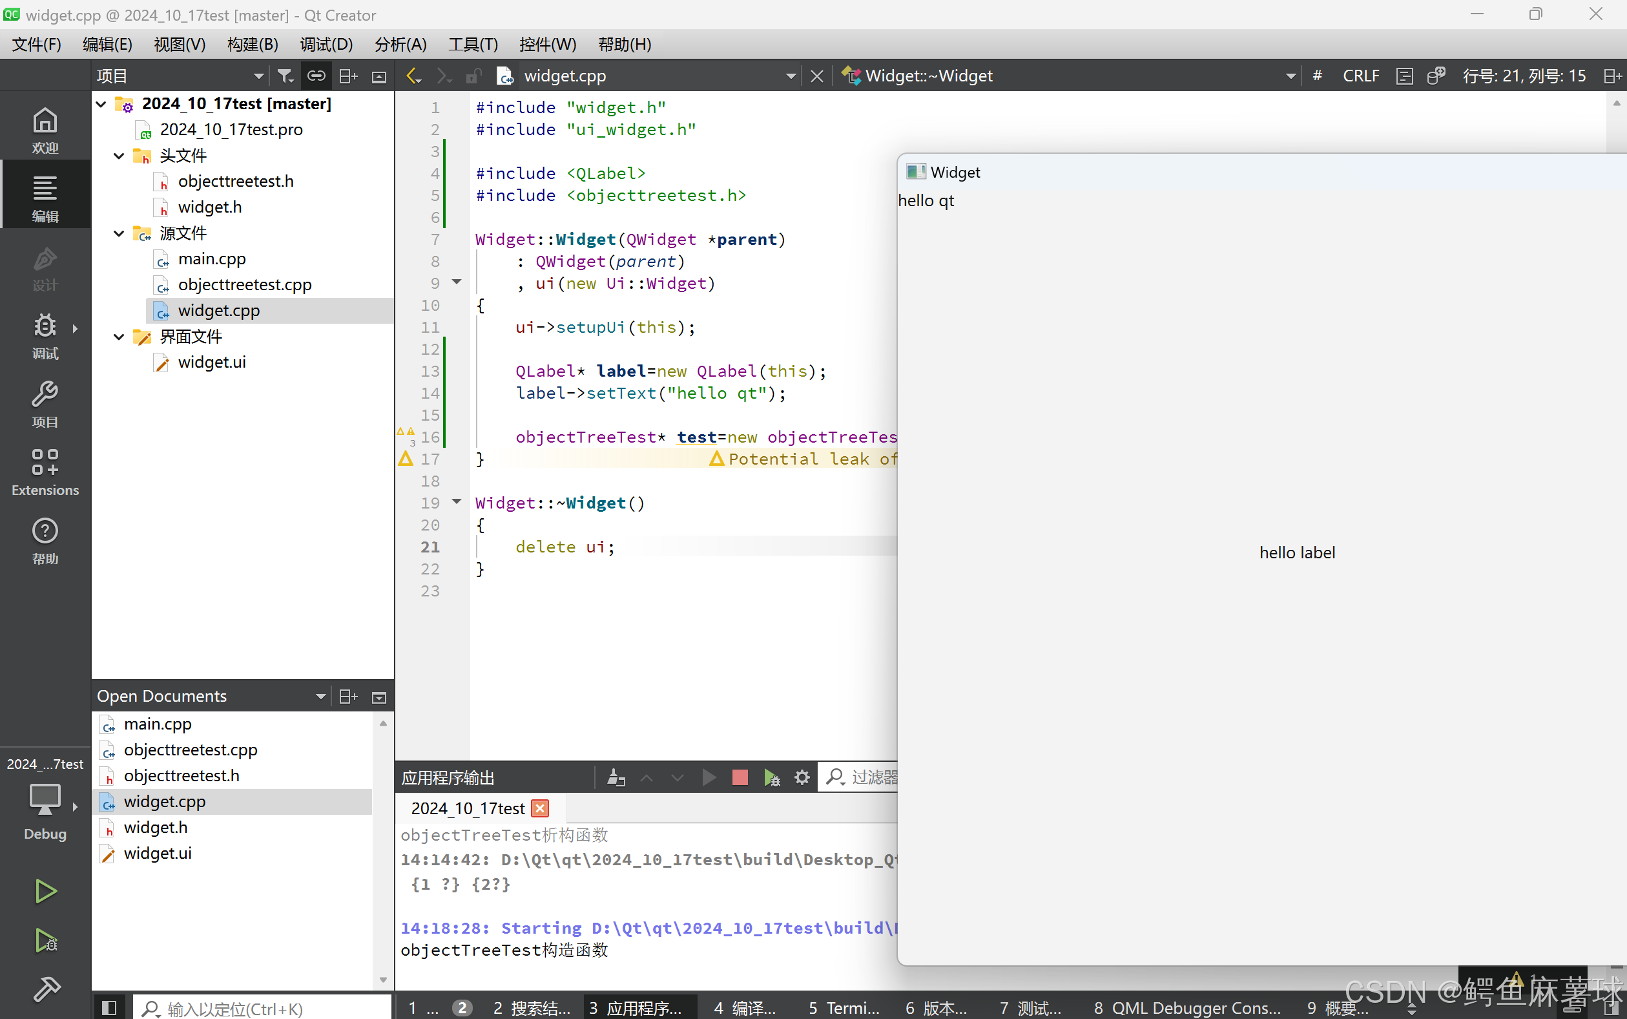Select objecttreetest.h in project tree

pyautogui.click(x=236, y=182)
